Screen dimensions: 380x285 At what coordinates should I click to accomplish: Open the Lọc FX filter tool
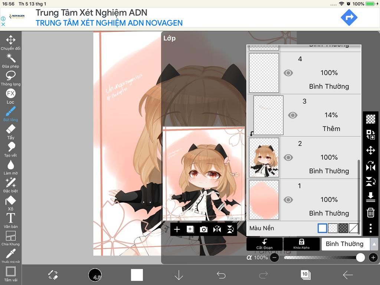[x=11, y=96]
